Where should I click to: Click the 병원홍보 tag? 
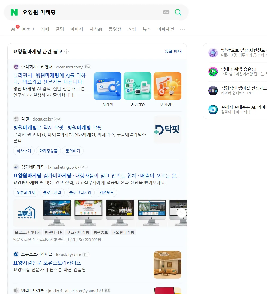tap(101, 232)
